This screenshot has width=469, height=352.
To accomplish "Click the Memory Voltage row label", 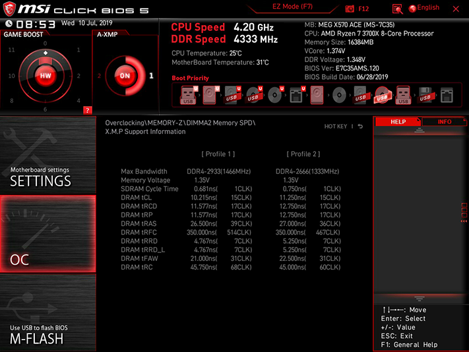I will (145, 180).
